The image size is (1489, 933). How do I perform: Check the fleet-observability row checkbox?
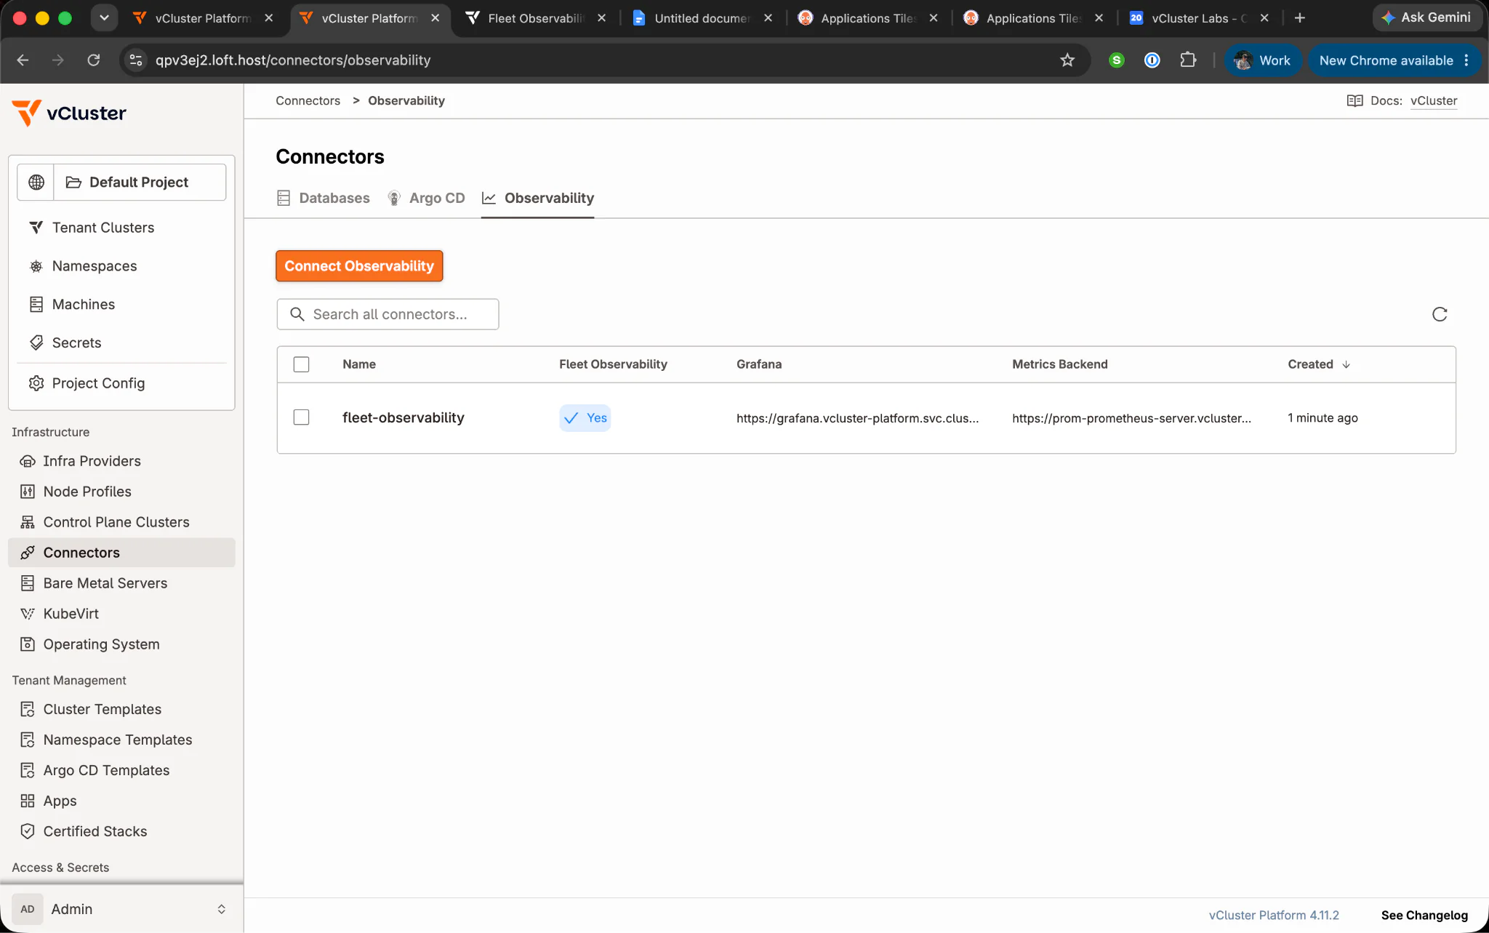301,417
